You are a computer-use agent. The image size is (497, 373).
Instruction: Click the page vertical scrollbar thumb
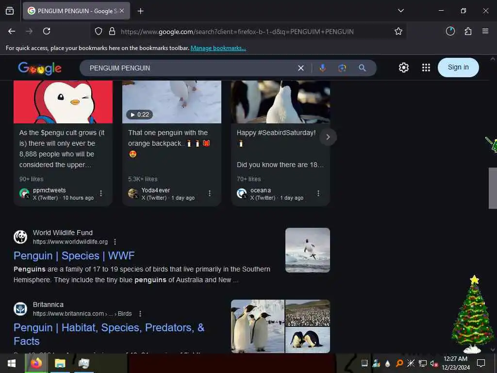[x=493, y=188]
